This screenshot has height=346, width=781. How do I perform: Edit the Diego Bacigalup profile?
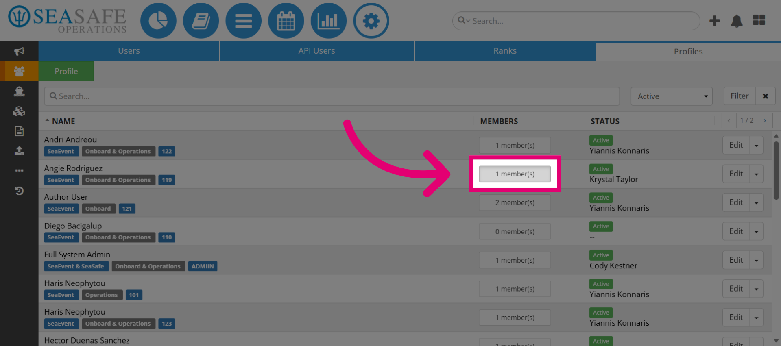736,231
